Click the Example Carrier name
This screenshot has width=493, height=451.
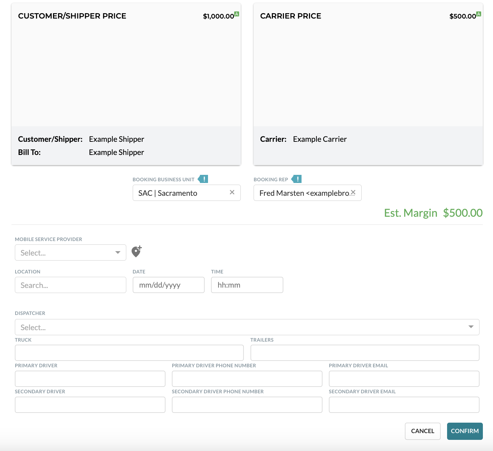pyautogui.click(x=320, y=139)
